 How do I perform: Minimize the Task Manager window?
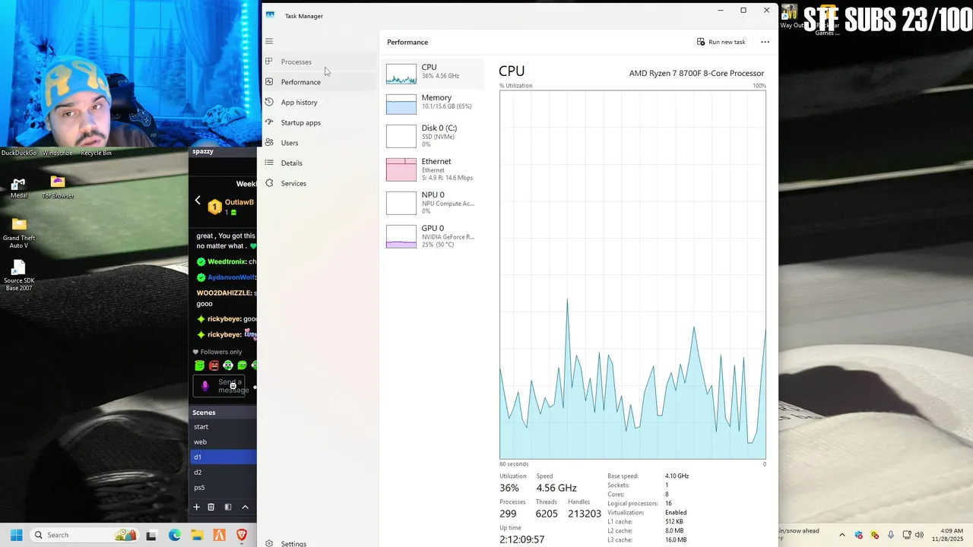pos(721,11)
